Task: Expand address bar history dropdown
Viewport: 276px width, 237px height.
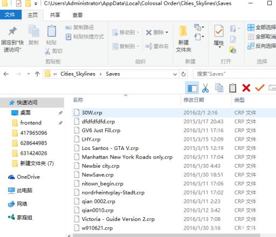Action: point(175,74)
